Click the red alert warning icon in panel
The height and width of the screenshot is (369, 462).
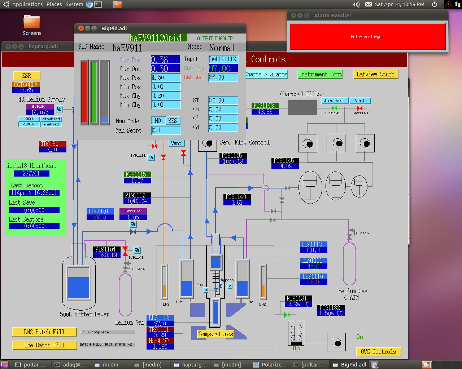point(448,4)
